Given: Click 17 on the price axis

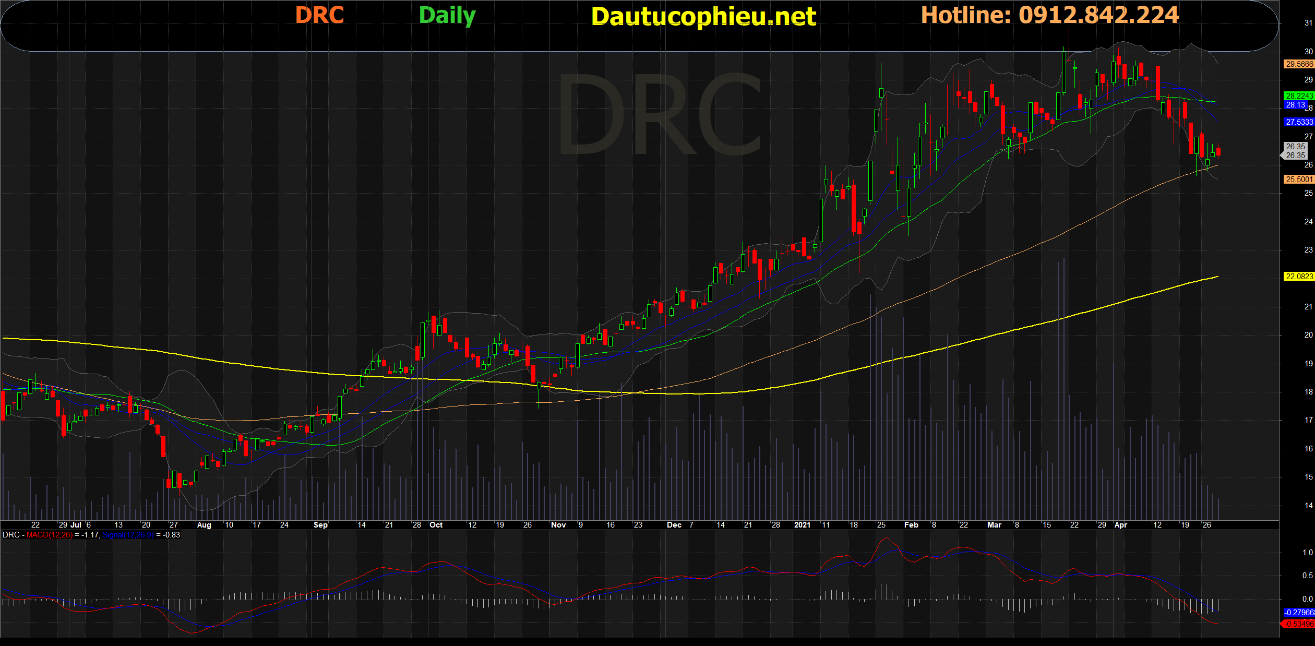Looking at the screenshot, I should (x=1308, y=420).
